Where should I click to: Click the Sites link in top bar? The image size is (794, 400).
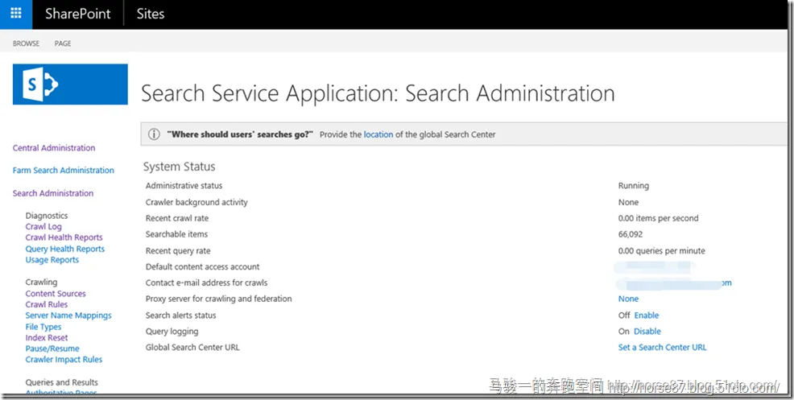coord(151,14)
